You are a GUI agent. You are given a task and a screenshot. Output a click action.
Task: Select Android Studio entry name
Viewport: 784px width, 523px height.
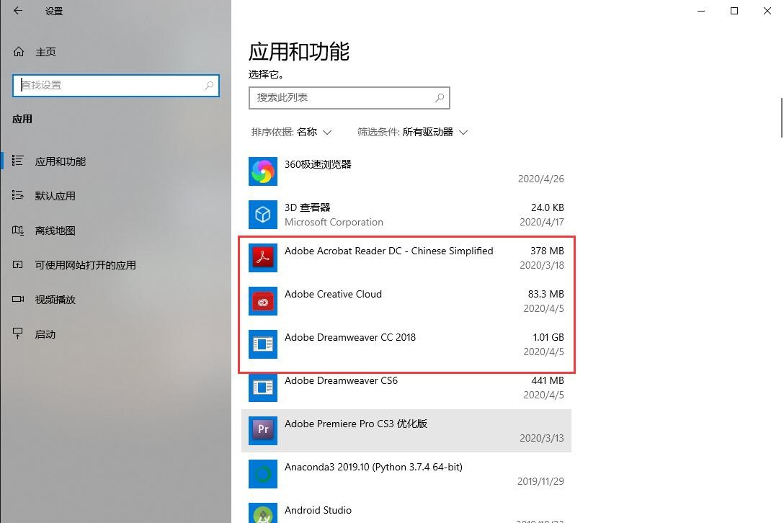(x=318, y=510)
